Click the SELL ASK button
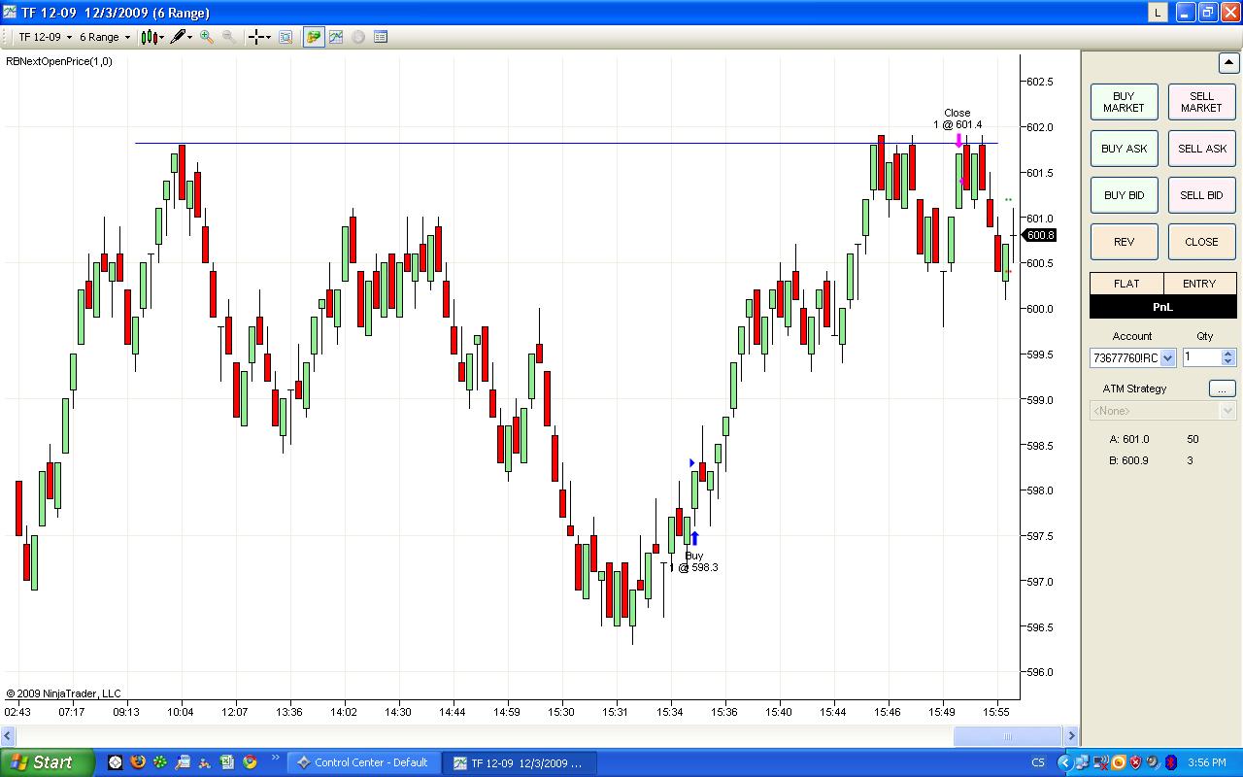This screenshot has height=777, width=1243. point(1201,149)
